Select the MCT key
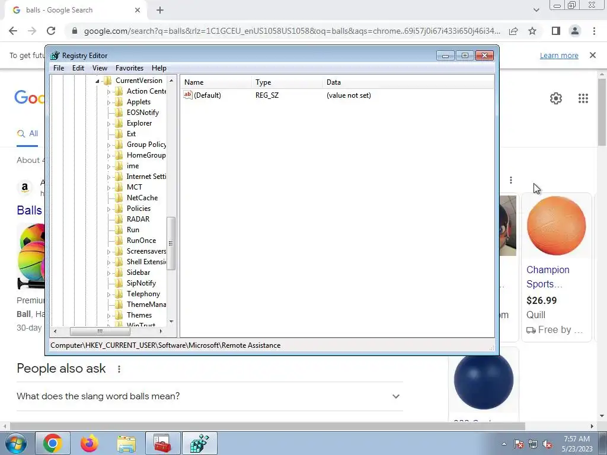This screenshot has height=455, width=607. (x=135, y=187)
